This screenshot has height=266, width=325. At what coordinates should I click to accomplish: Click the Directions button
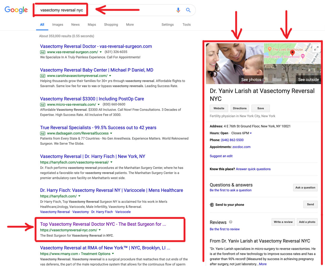pos(240,108)
